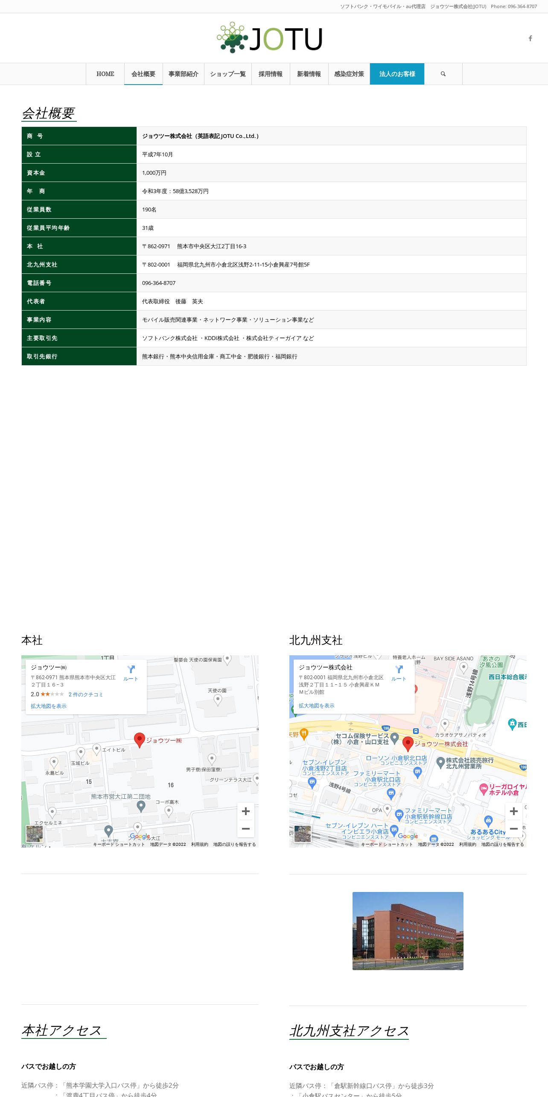Open 拡大地図を表示 on the 北九州支社 map
The image size is (548, 1097).
coord(317,706)
